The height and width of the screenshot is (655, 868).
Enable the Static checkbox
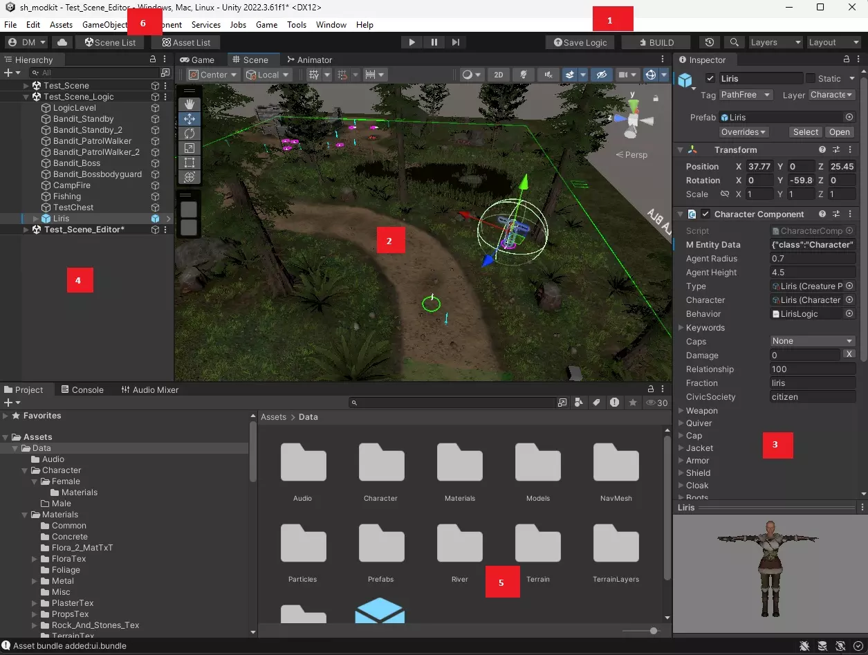810,79
